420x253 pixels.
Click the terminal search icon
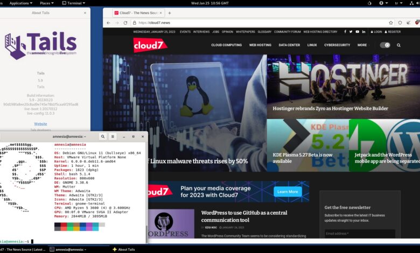(x=103, y=137)
